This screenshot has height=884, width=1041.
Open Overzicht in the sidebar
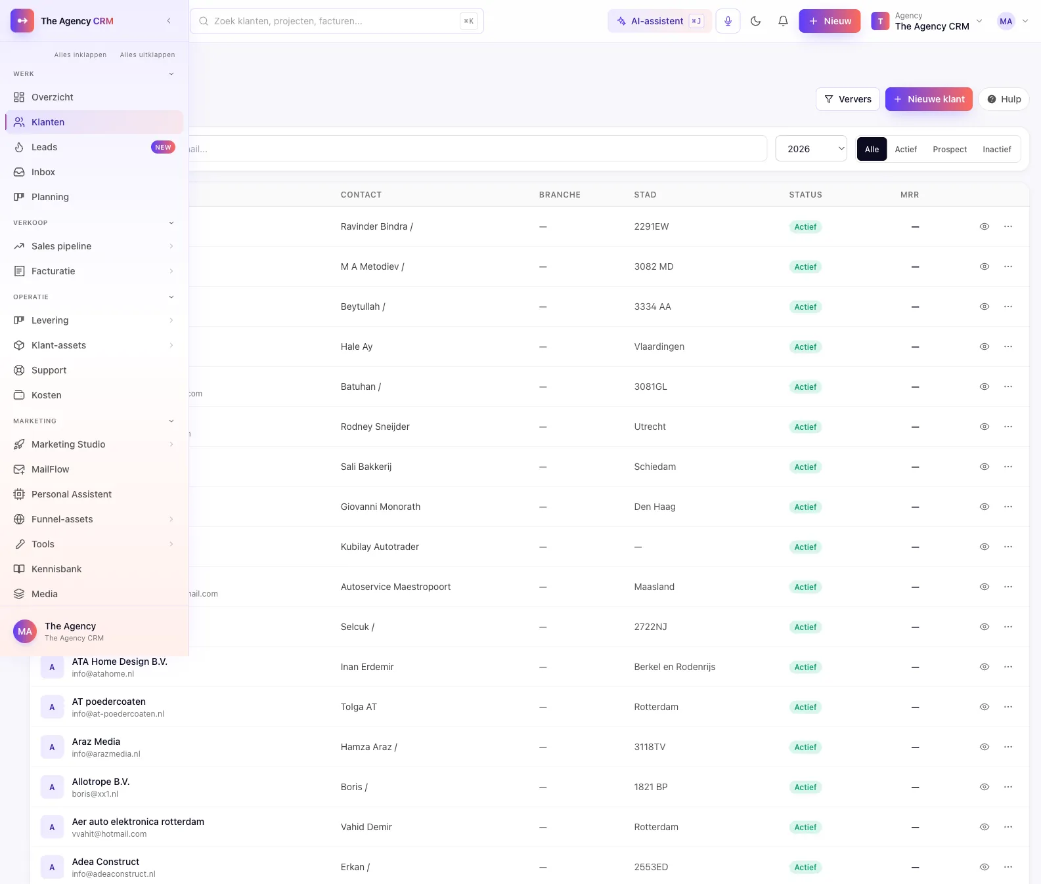[x=94, y=97]
